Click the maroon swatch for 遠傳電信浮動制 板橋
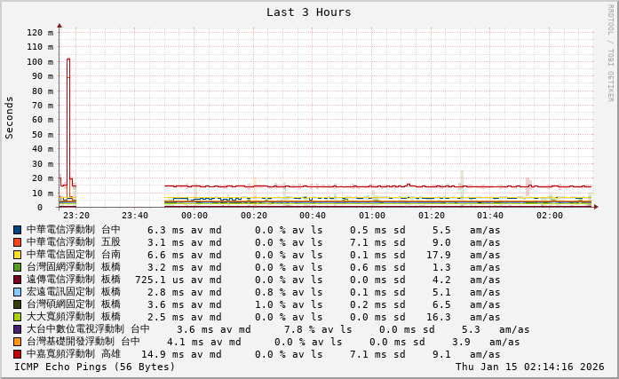 click(x=17, y=280)
